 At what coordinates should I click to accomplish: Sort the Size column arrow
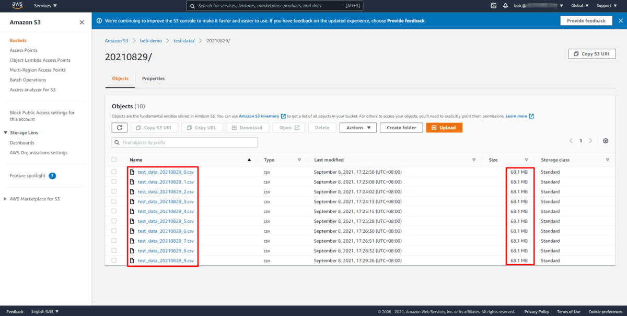pos(526,160)
